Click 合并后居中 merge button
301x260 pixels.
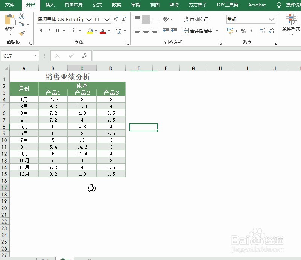coord(198,31)
